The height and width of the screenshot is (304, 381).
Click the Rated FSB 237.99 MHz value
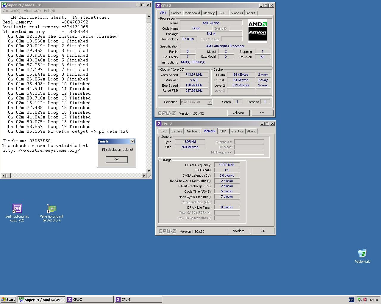194,91
